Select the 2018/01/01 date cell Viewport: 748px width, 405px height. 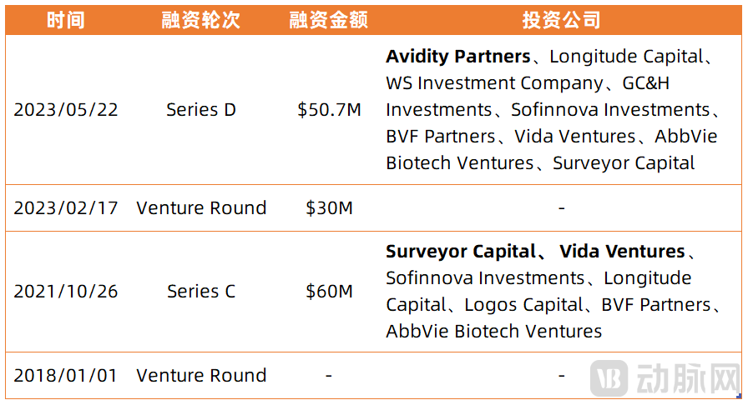coord(66,376)
